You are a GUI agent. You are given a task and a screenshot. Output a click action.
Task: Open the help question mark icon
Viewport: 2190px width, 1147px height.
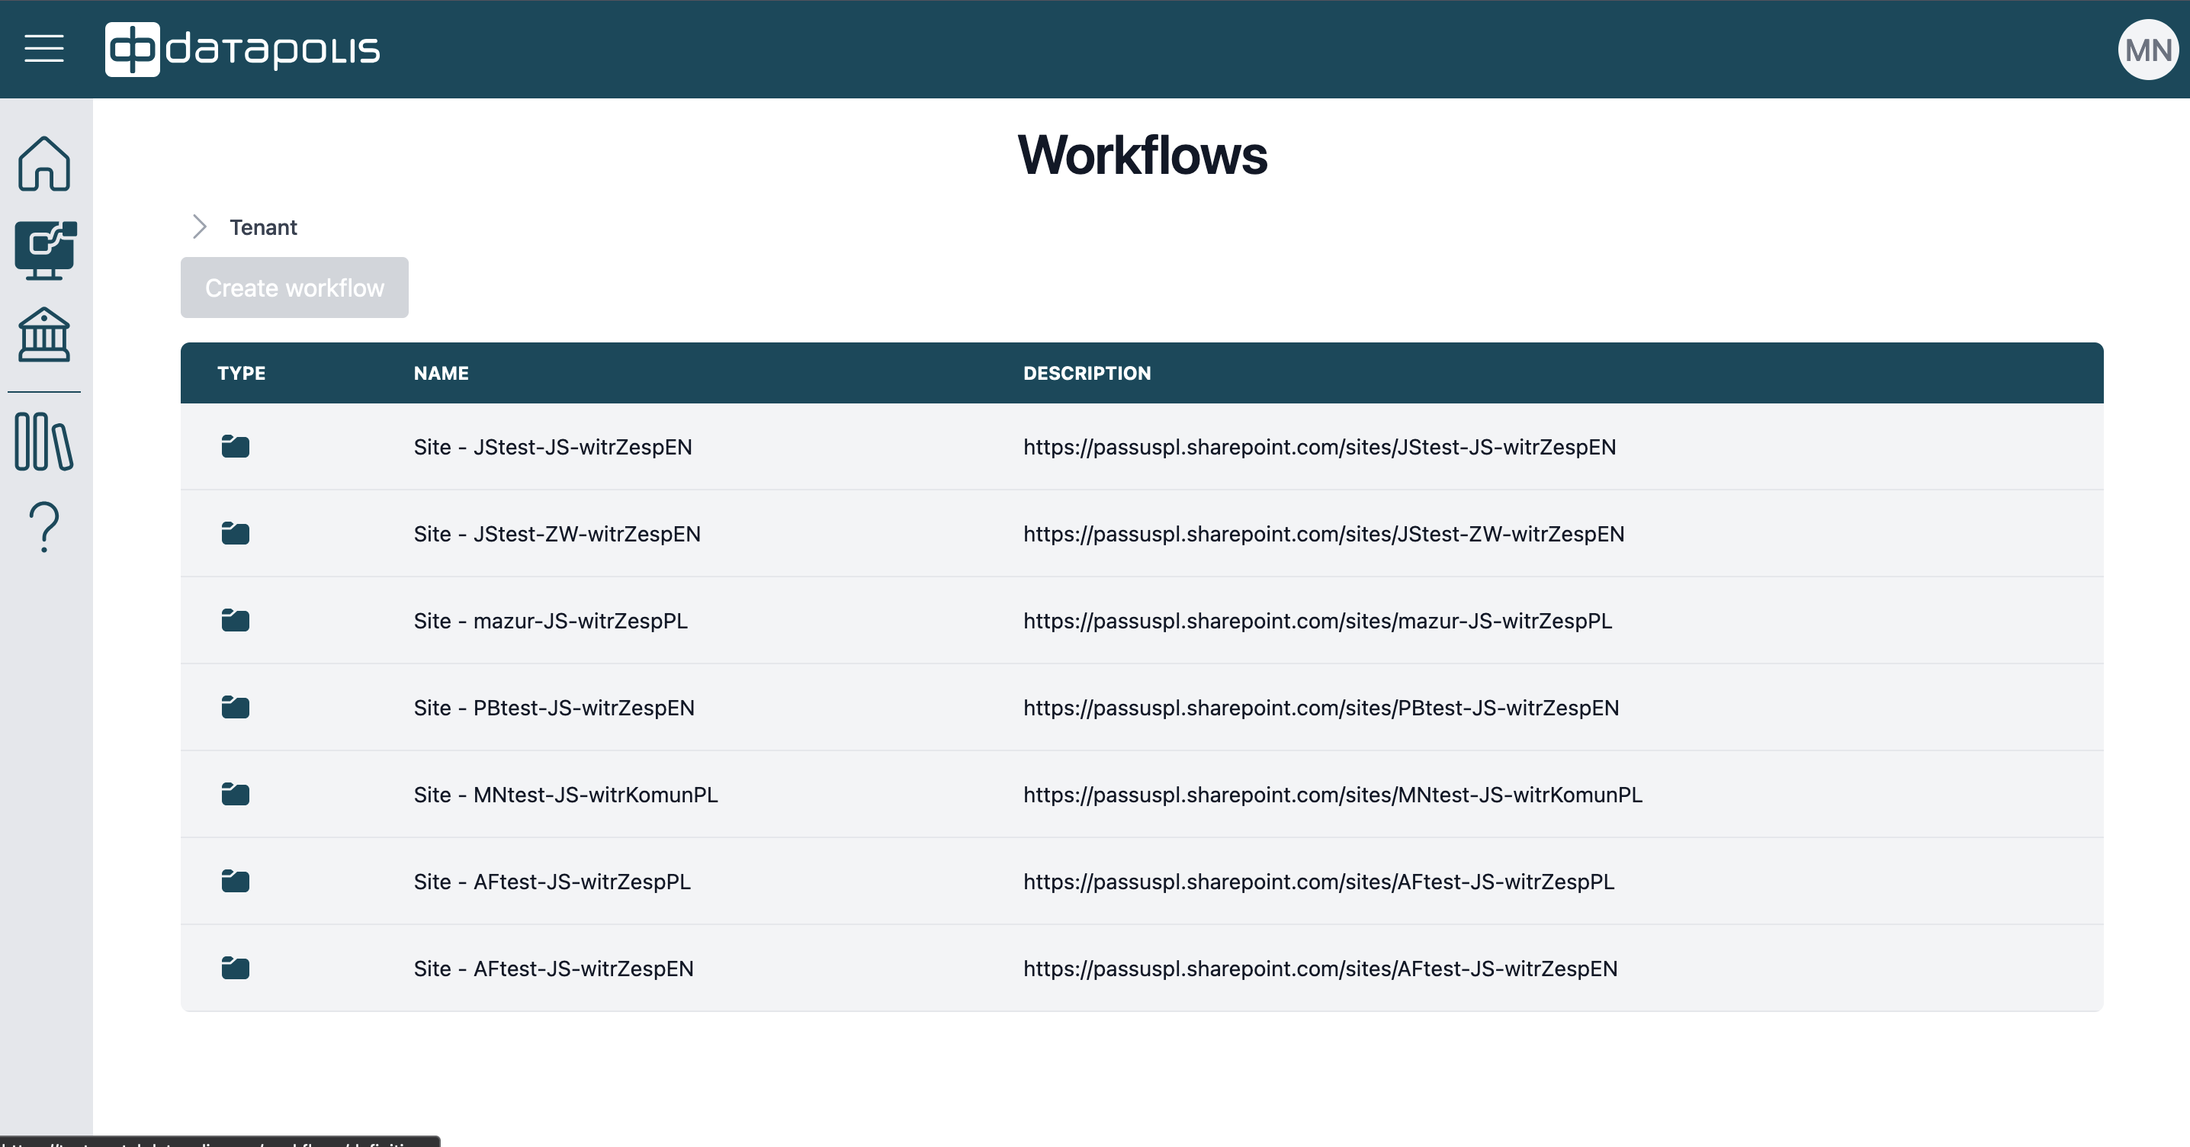coord(44,526)
